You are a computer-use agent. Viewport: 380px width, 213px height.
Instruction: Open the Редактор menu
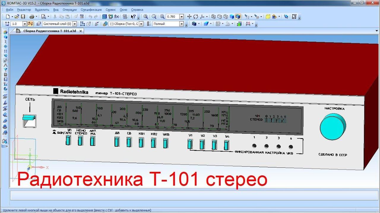[24, 9]
